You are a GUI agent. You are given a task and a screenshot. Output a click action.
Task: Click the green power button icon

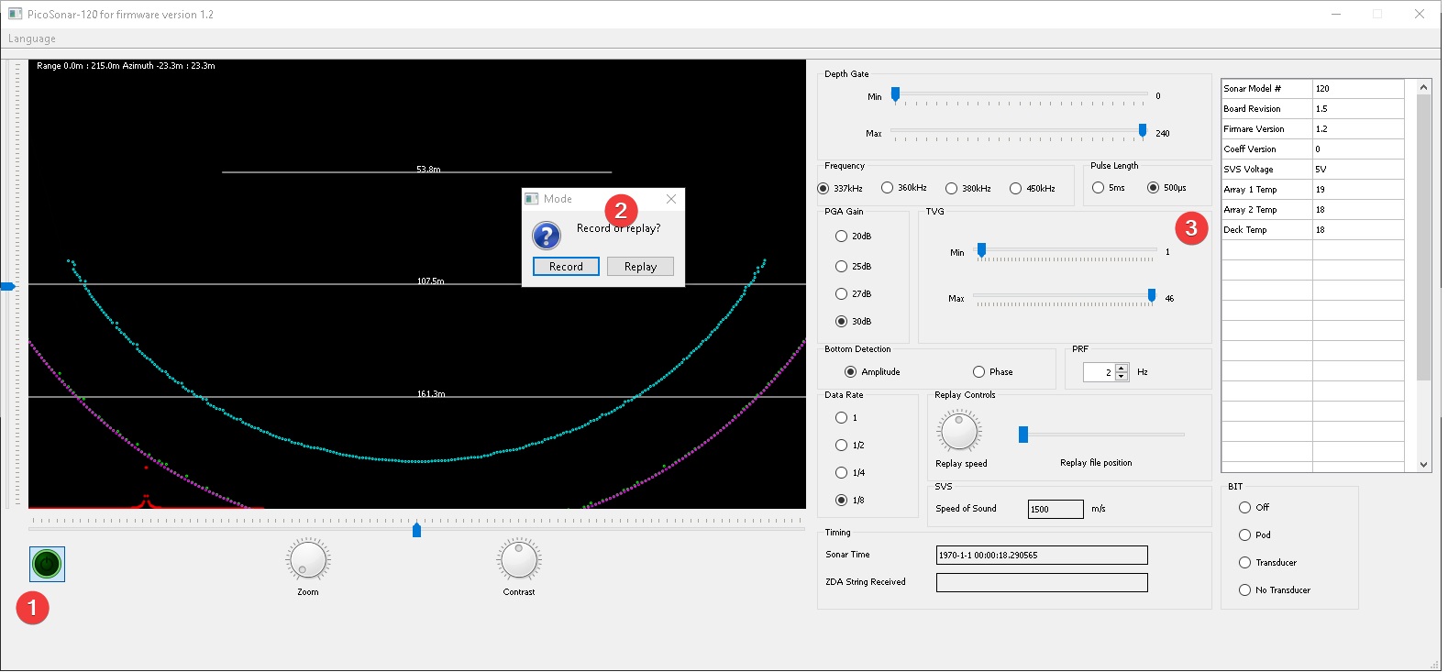point(47,564)
